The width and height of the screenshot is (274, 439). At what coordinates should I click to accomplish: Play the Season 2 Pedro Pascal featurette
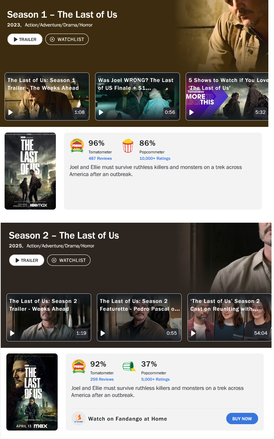coord(139,317)
